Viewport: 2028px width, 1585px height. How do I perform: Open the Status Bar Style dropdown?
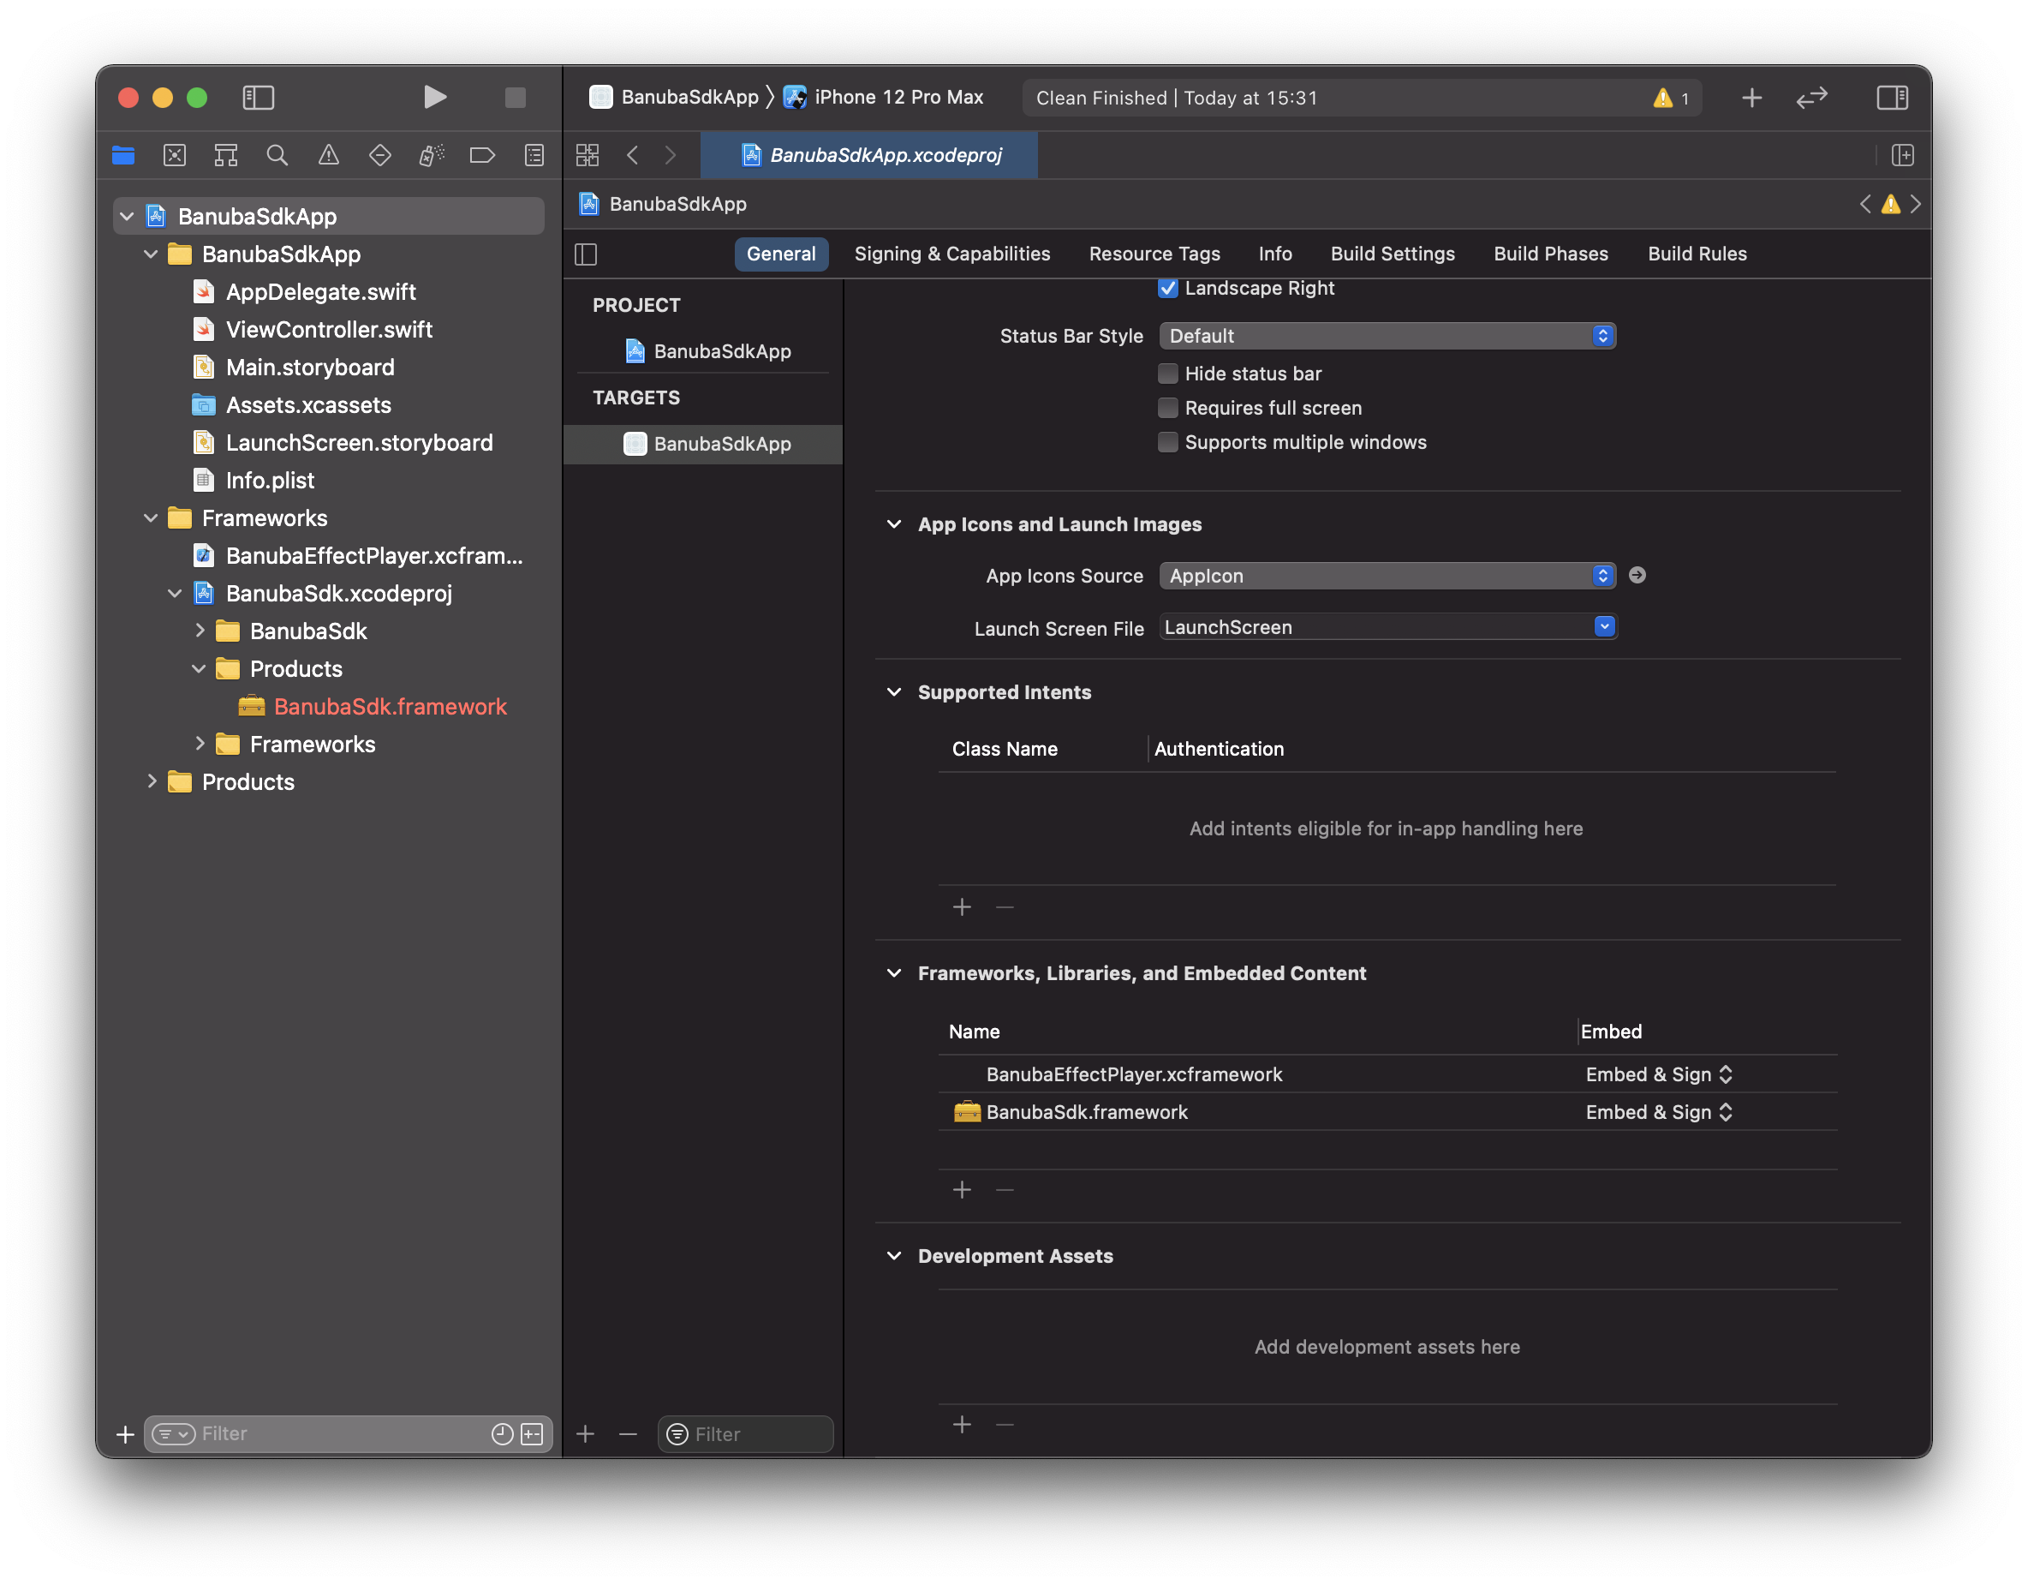point(1387,335)
